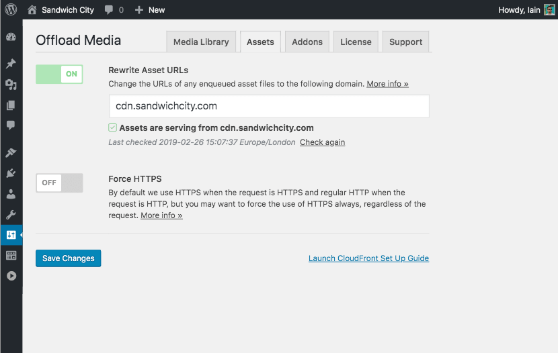This screenshot has height=353, width=558.
Task: Go to the License tab
Action: pyautogui.click(x=356, y=42)
